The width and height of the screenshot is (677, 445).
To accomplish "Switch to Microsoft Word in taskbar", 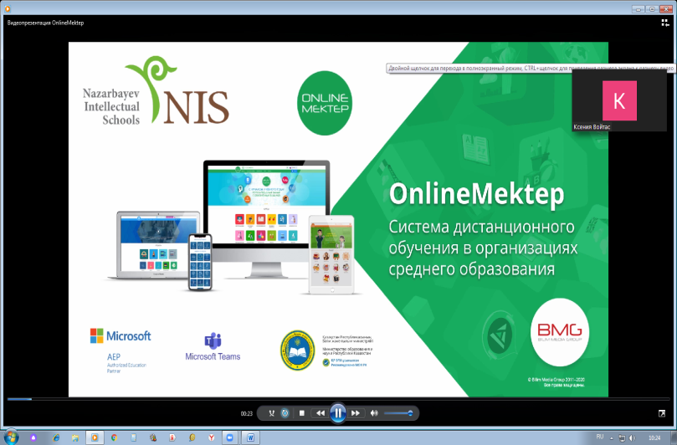I will (250, 437).
